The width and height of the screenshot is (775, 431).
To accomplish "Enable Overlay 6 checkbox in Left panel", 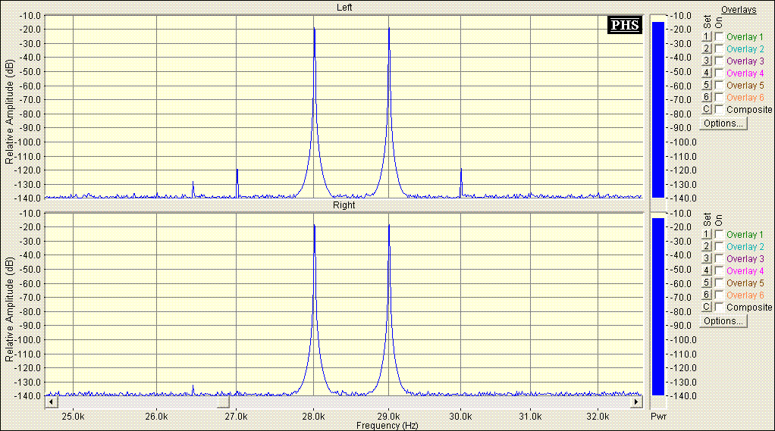I will pyautogui.click(x=719, y=97).
